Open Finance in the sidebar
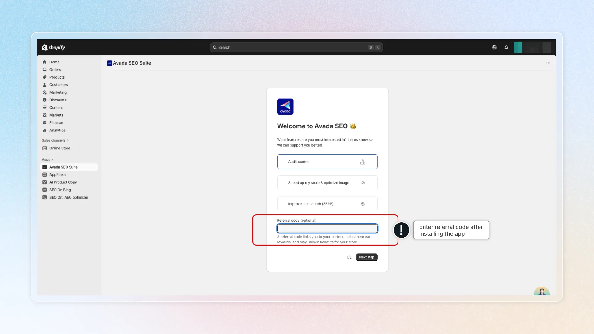Image resolution: width=594 pixels, height=334 pixels. click(69, 122)
